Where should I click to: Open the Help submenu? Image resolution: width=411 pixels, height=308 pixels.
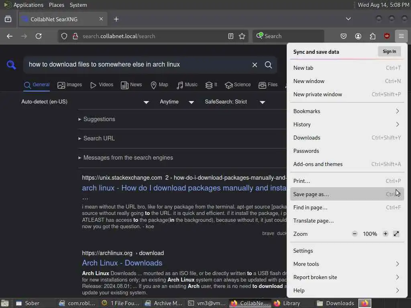(347, 290)
